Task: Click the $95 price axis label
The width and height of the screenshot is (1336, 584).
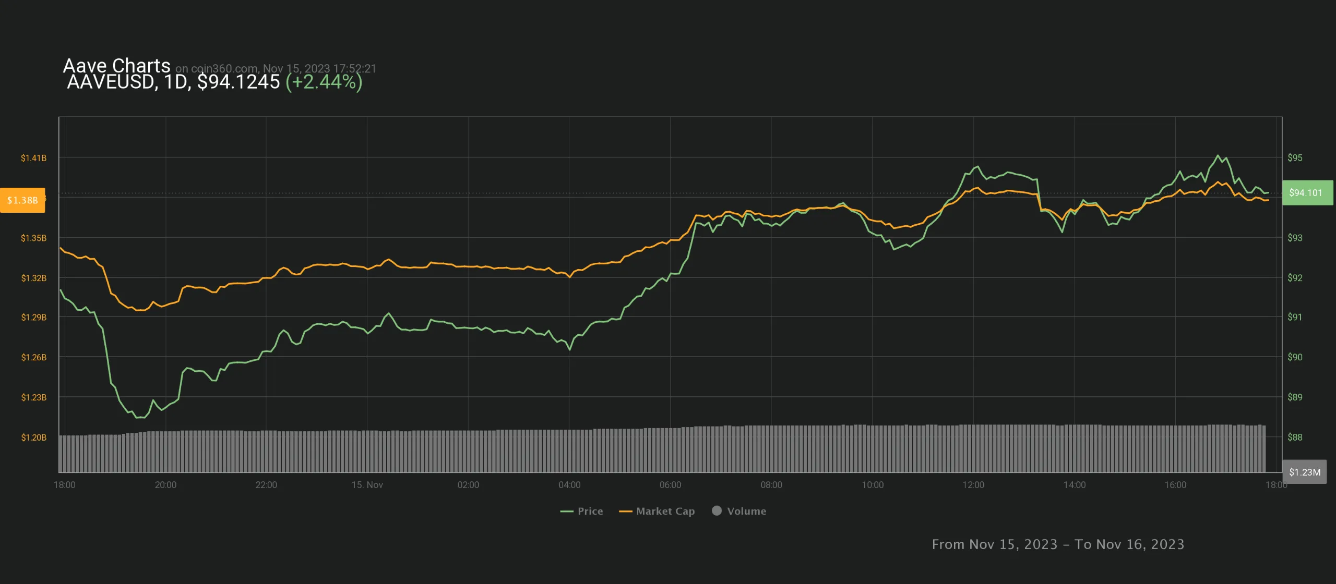Action: coord(1295,157)
